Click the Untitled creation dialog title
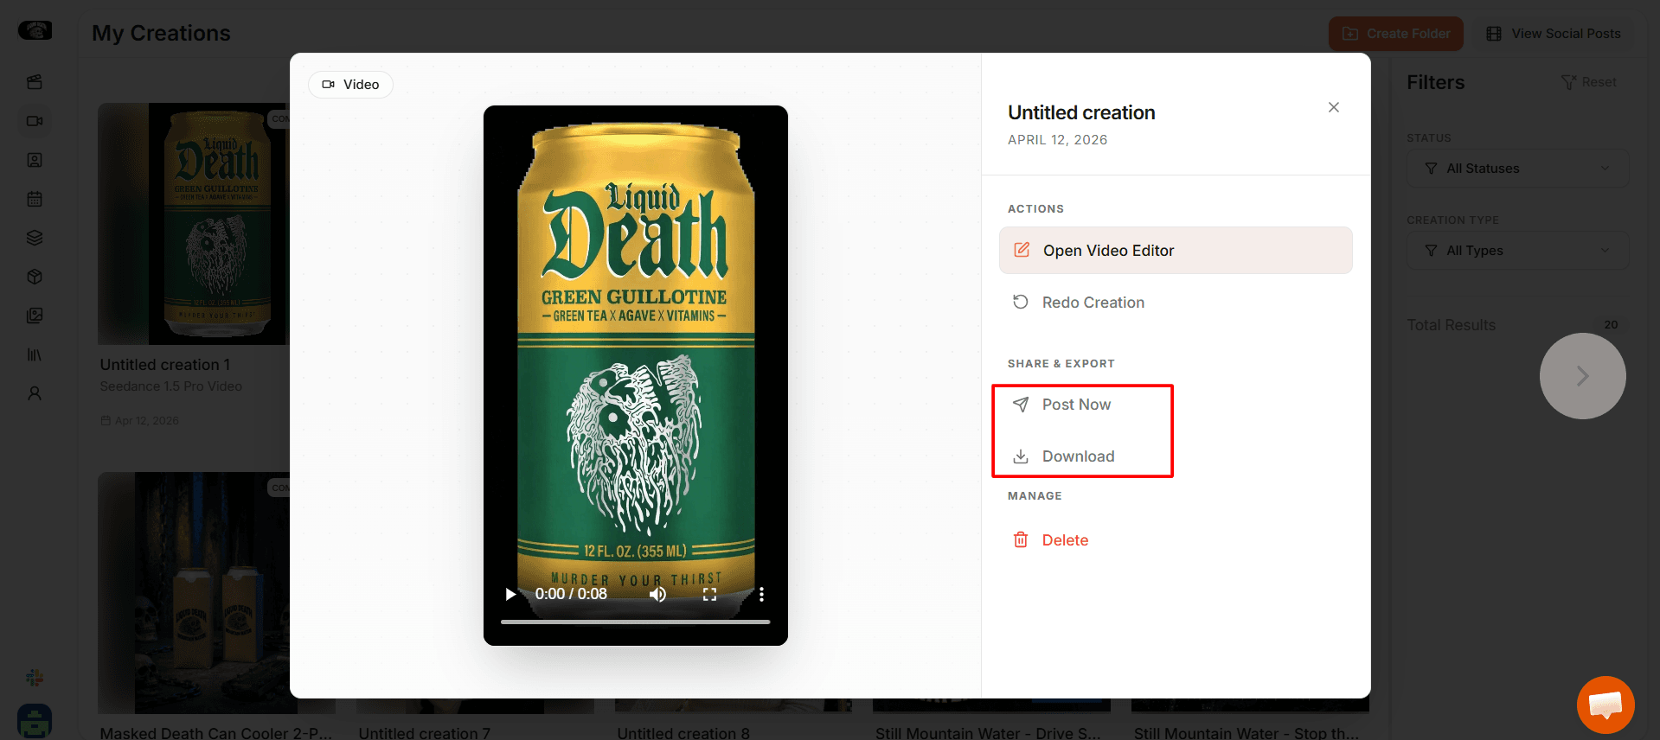1660x740 pixels. [x=1081, y=112]
